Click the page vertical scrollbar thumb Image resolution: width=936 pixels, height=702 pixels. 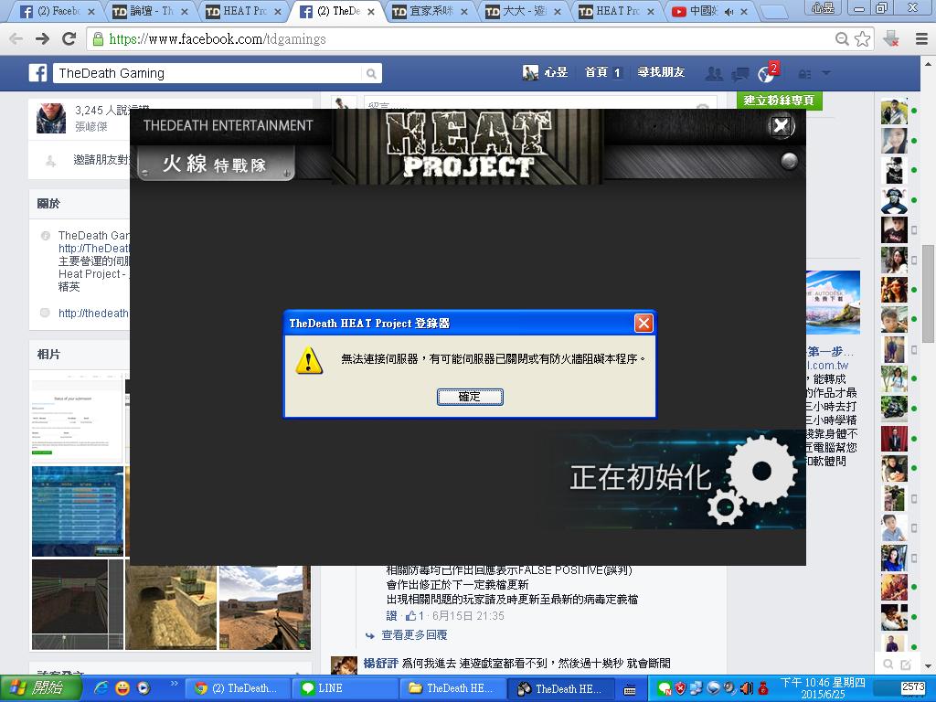(x=929, y=292)
